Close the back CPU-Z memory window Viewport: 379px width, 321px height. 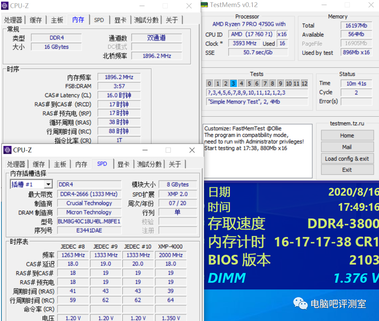[x=189, y=6]
